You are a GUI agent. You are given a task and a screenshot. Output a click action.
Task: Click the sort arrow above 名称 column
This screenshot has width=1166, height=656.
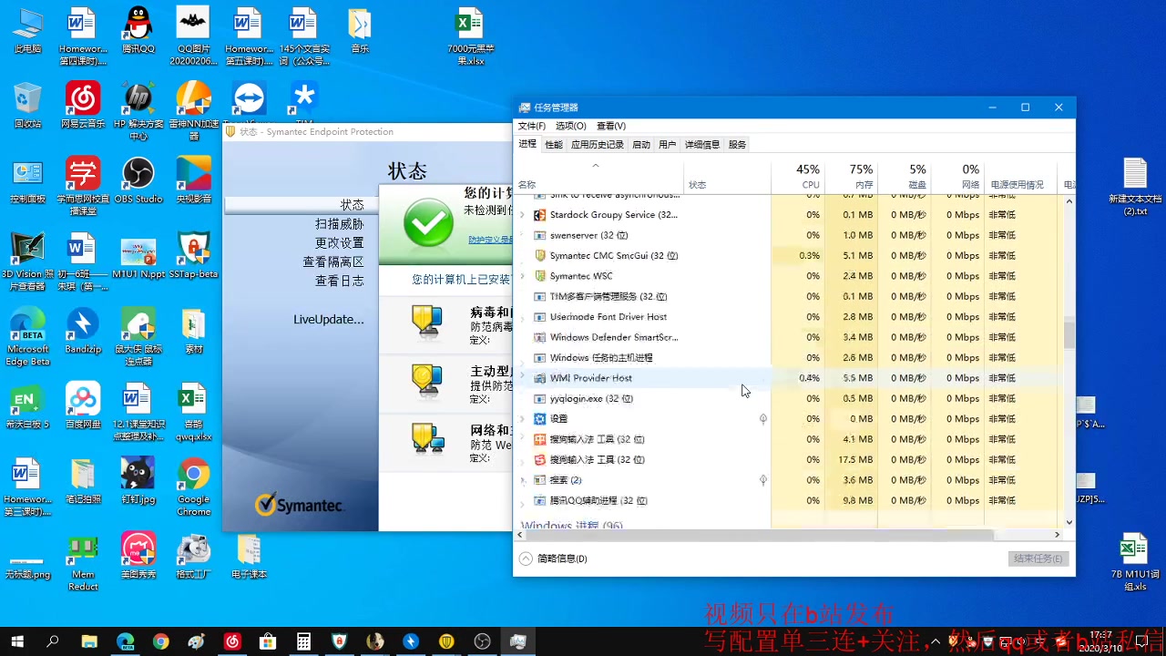click(596, 166)
